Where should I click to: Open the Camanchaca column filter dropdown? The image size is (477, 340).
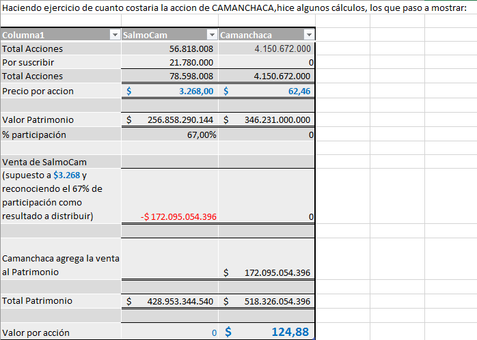(x=309, y=36)
